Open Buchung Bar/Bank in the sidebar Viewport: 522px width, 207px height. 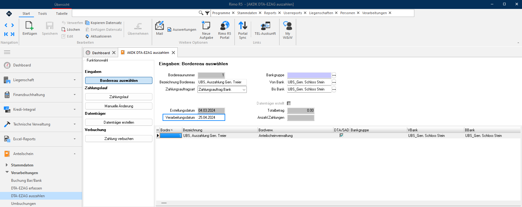point(26,181)
